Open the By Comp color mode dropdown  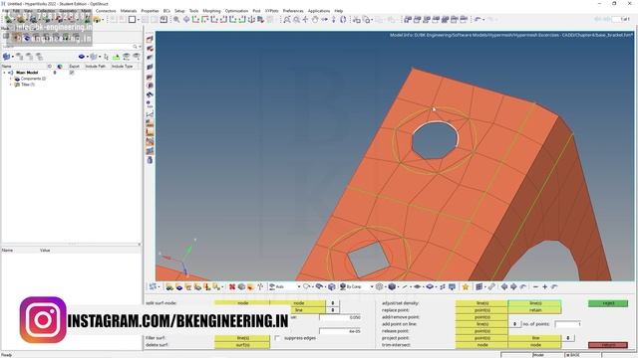[x=372, y=287]
